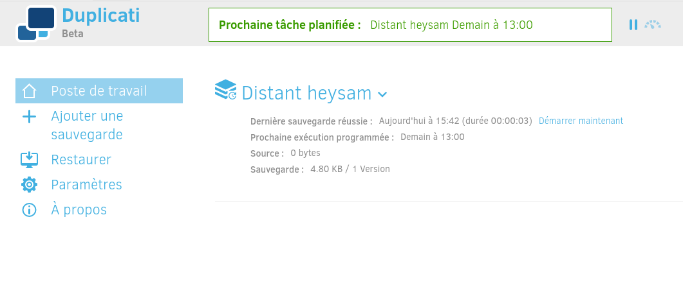Click the Duplicati title text
This screenshot has width=683, height=285.
pyautogui.click(x=101, y=15)
